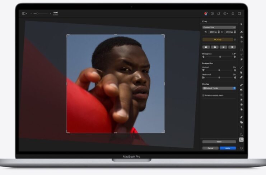Screen dimensions: 266x175
Task: Click the zoom in plus button
Action: point(51,14)
